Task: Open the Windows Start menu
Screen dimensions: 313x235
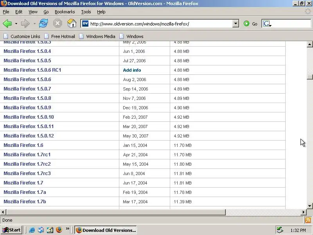Action: [11, 230]
